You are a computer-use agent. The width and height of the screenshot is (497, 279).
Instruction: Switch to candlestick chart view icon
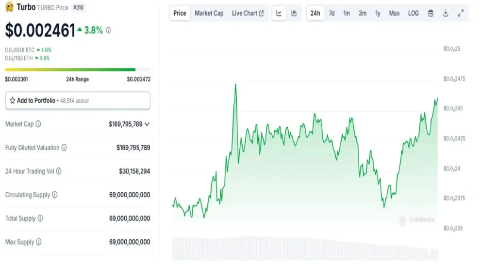tap(294, 13)
